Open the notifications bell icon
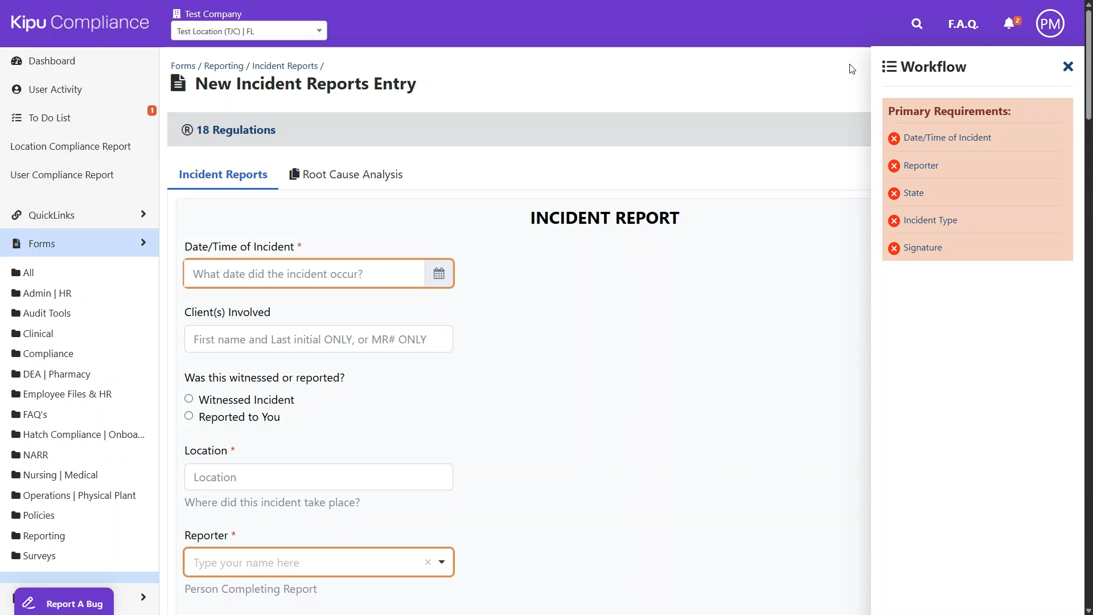Image resolution: width=1093 pixels, height=615 pixels. pos(1009,23)
